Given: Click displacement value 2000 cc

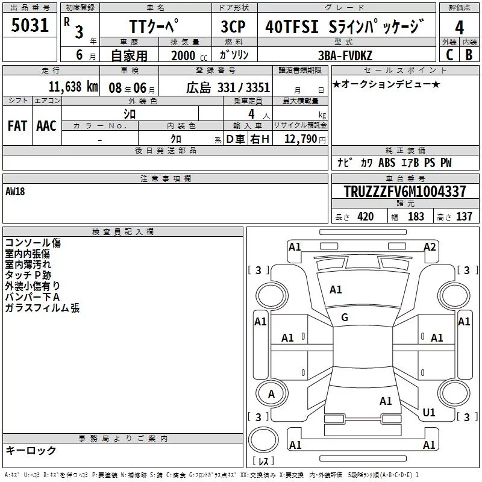Looking at the screenshot, I should click(189, 56).
